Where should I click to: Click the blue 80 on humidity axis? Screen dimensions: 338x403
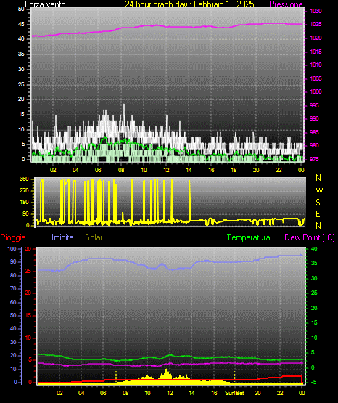[x=13, y=275]
